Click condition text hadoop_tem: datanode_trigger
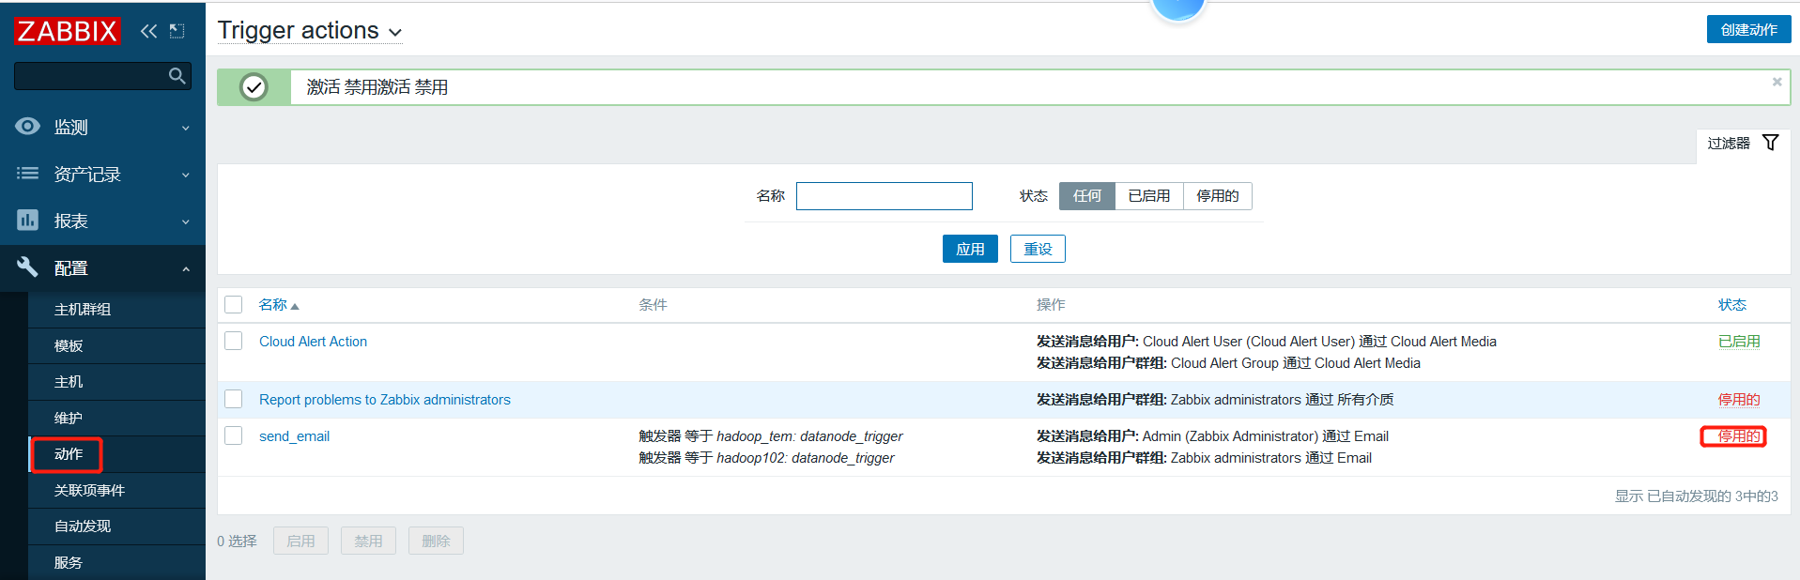This screenshot has height=580, width=1800. tap(809, 436)
